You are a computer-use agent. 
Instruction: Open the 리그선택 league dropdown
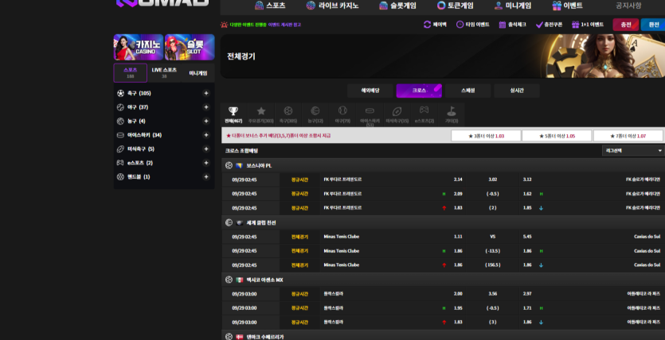click(x=632, y=150)
